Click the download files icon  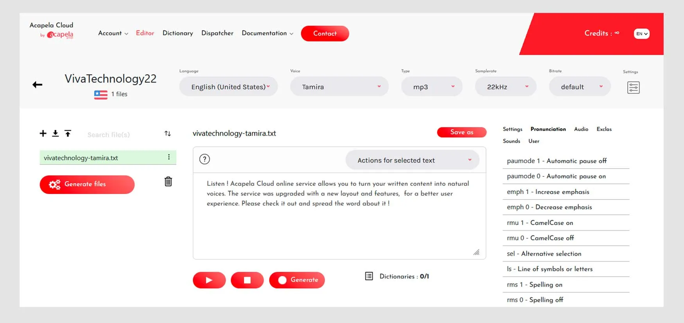(x=56, y=133)
